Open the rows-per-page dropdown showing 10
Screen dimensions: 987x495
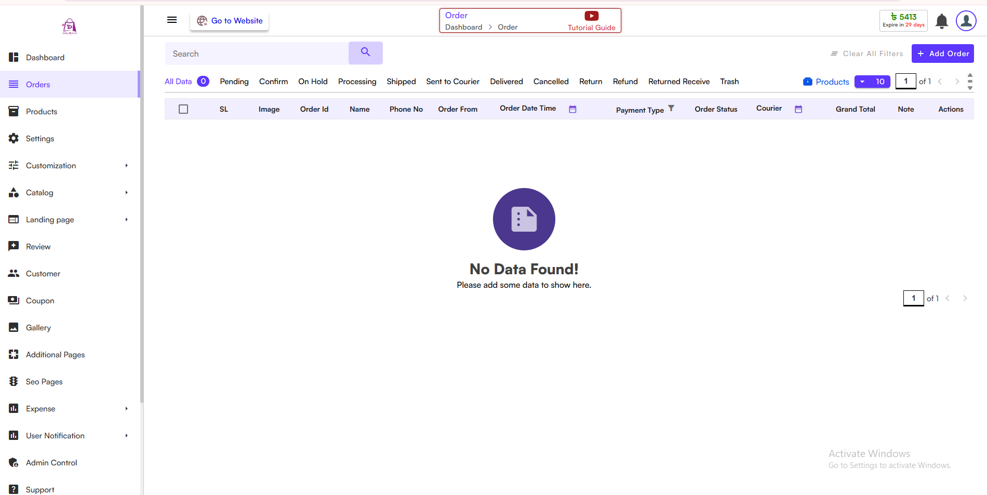coord(872,82)
